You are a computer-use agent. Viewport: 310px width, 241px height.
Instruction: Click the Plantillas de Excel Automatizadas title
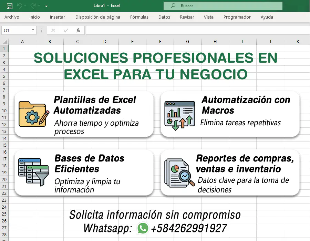coord(95,105)
